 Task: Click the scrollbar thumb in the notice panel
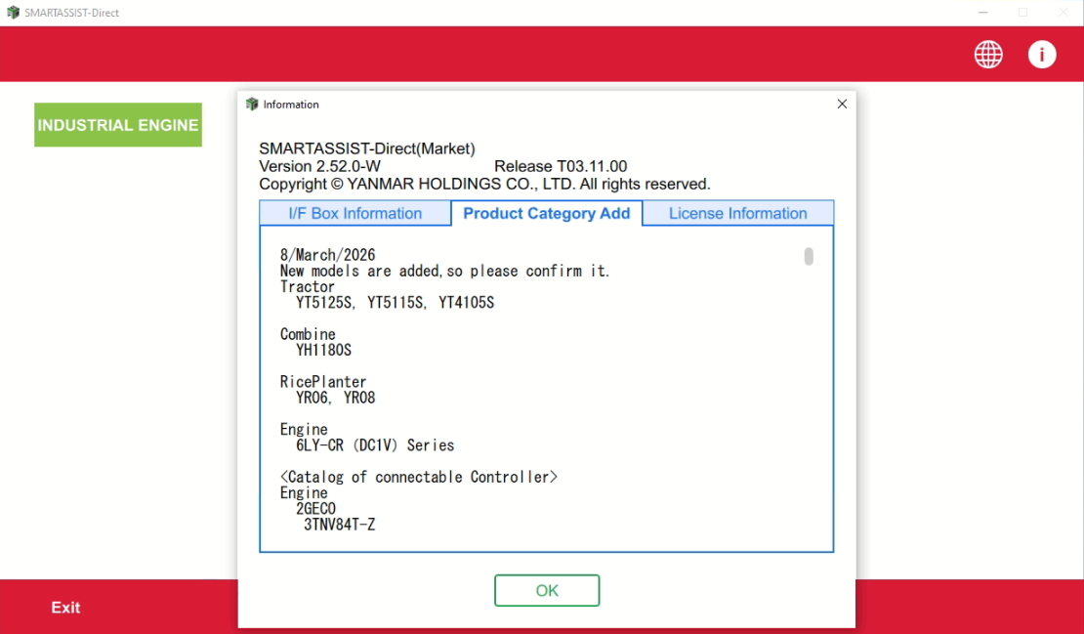[x=808, y=257]
